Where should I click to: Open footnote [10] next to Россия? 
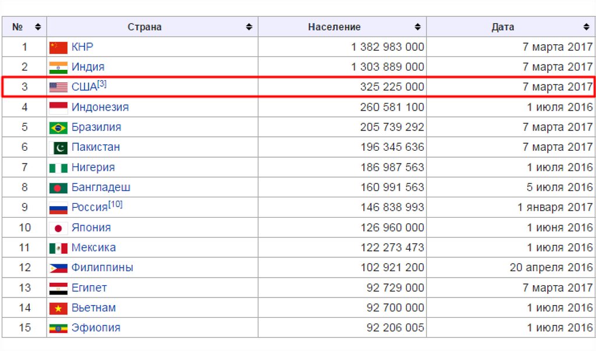[x=115, y=205]
